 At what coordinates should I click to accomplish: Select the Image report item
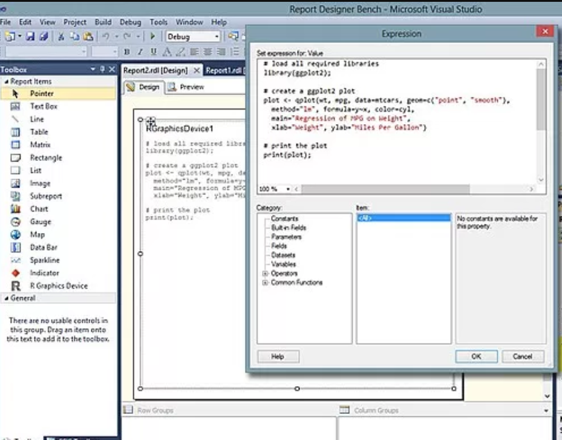click(58, 183)
